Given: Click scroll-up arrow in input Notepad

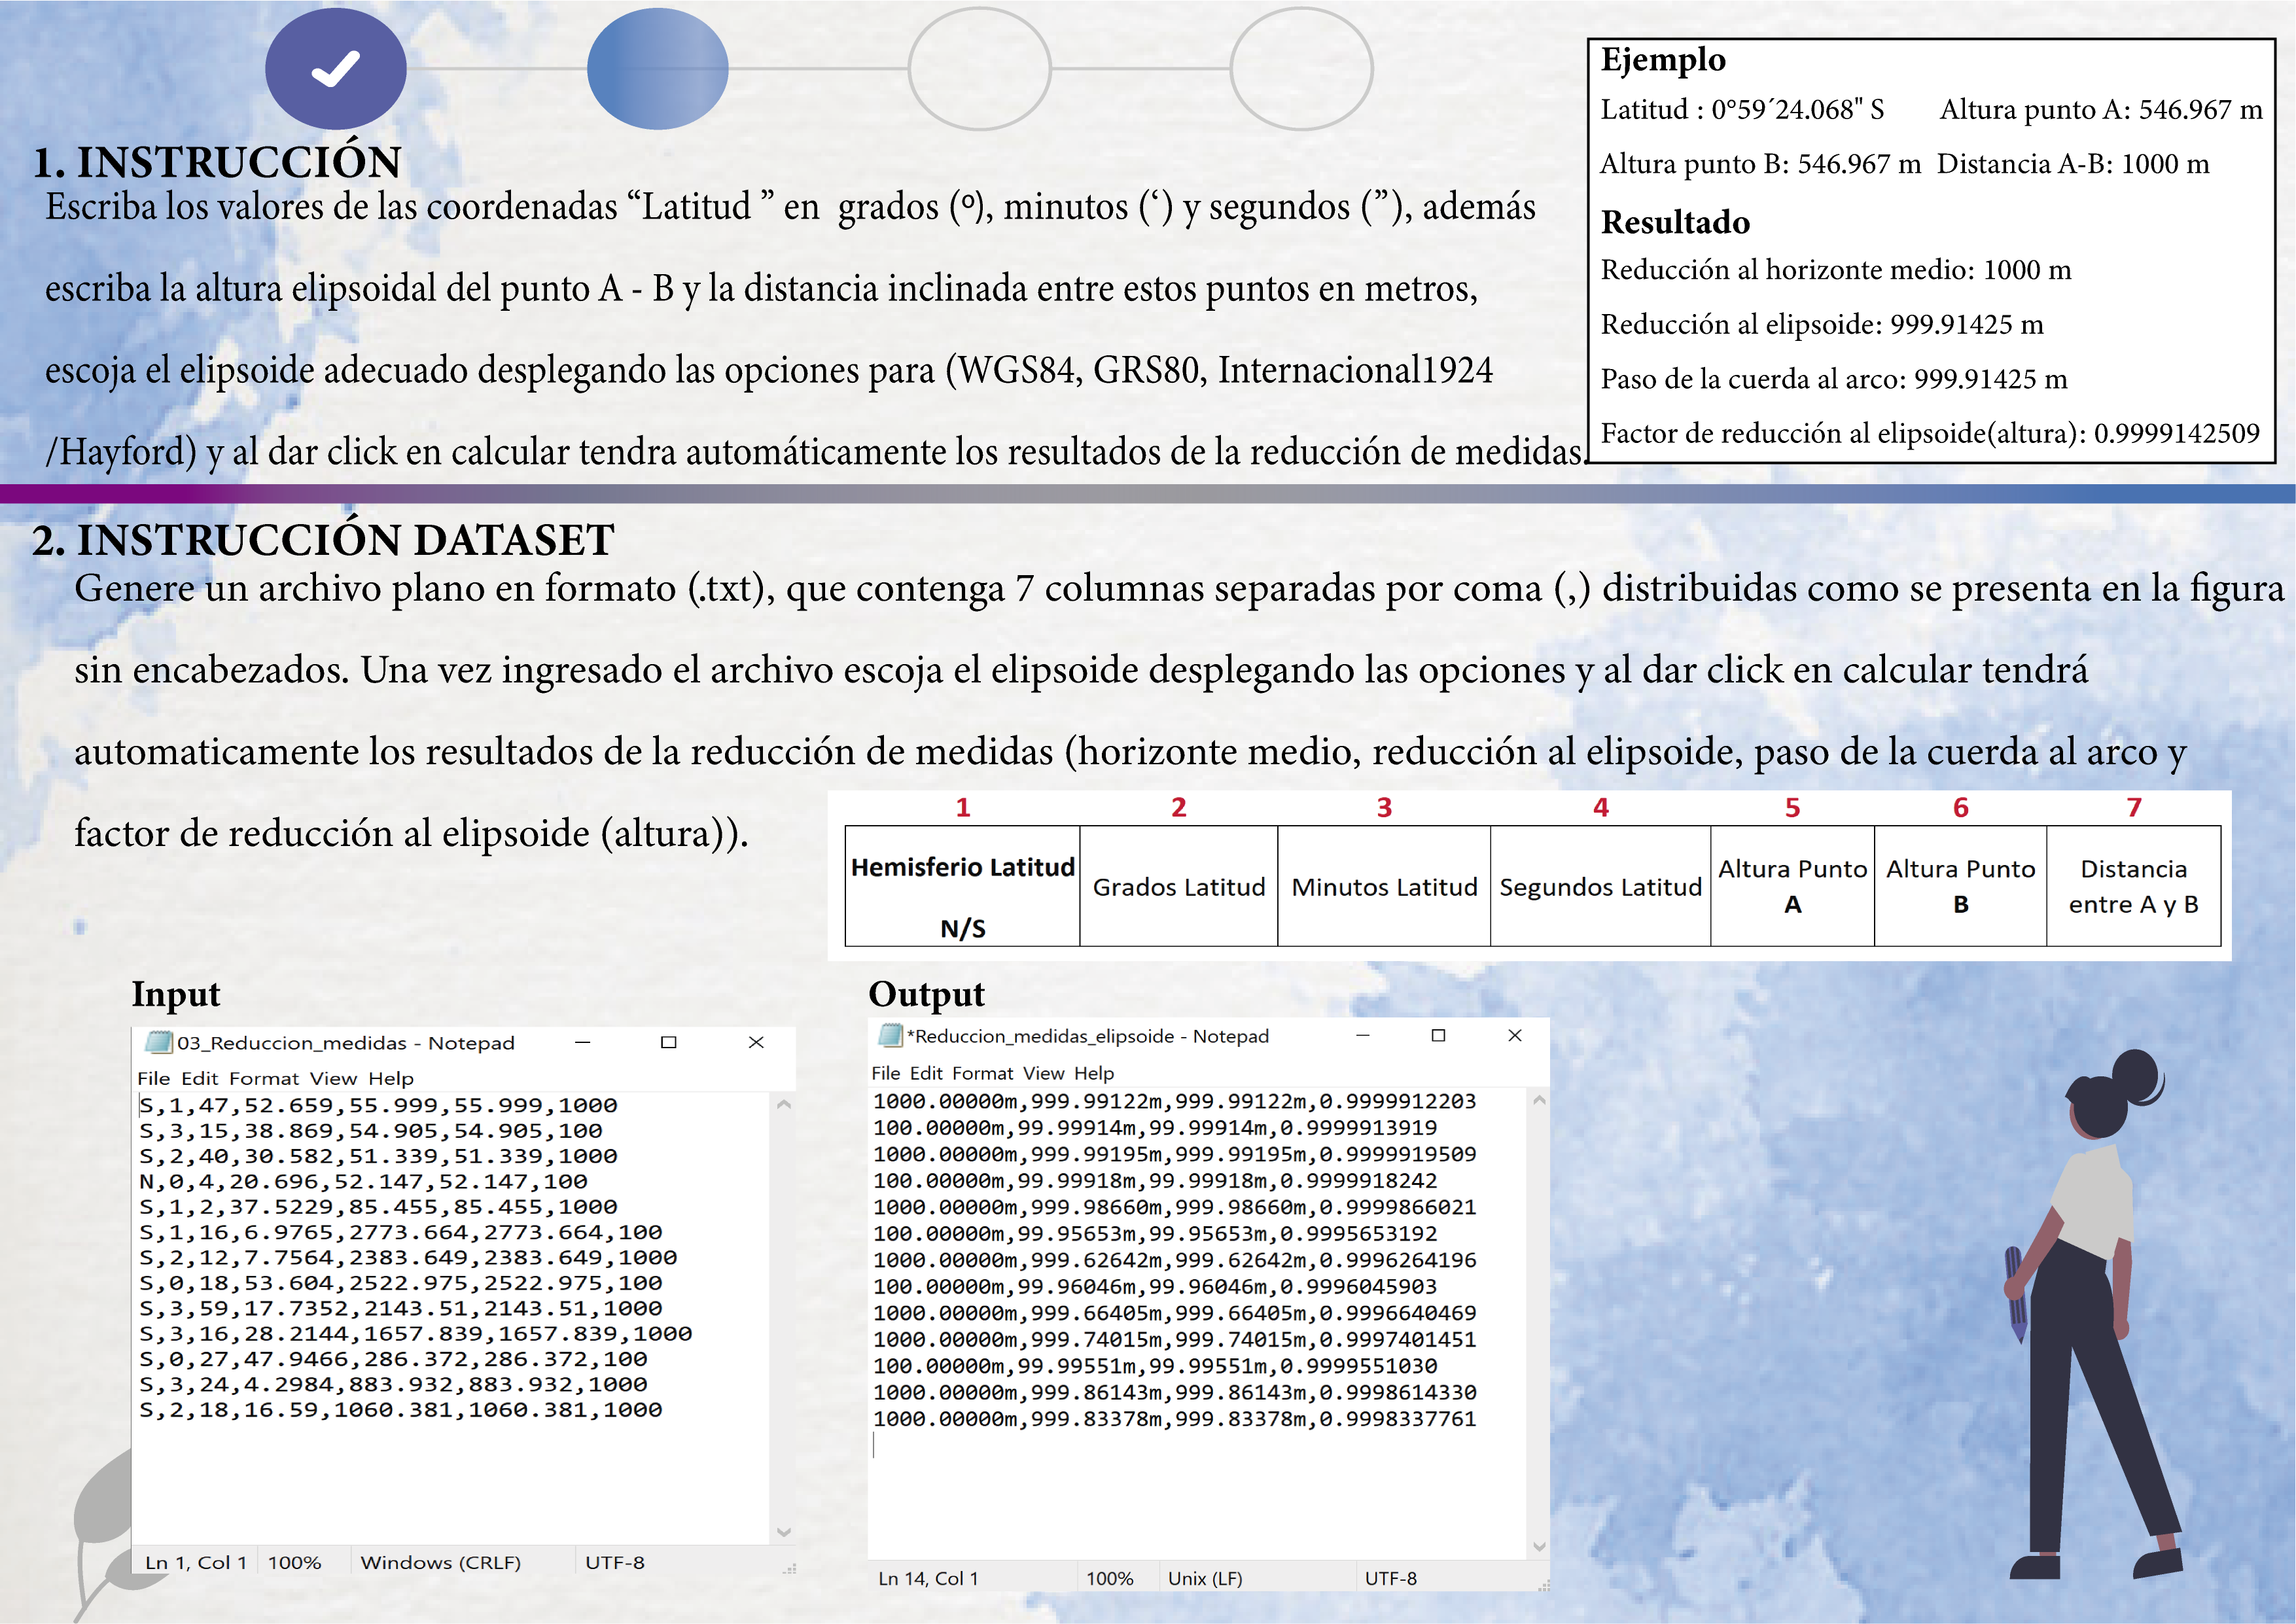Looking at the screenshot, I should pyautogui.click(x=783, y=1105).
